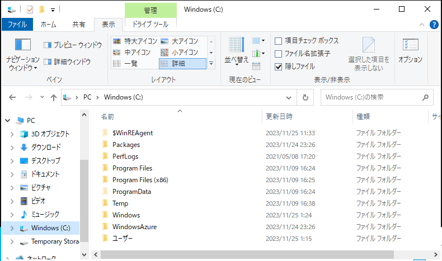This screenshot has height=261, width=442.
Task: Open Customize Quick Access Toolbar dropdown
Action: pyautogui.click(x=53, y=10)
